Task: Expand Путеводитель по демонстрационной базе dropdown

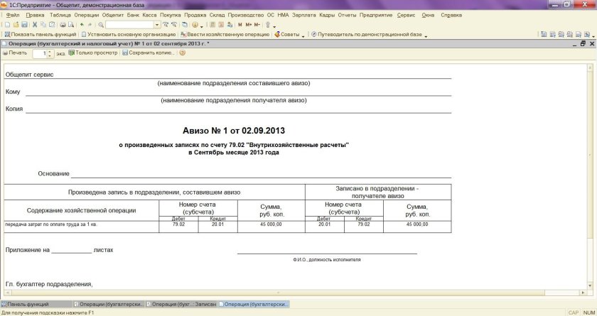Action: (x=426, y=34)
